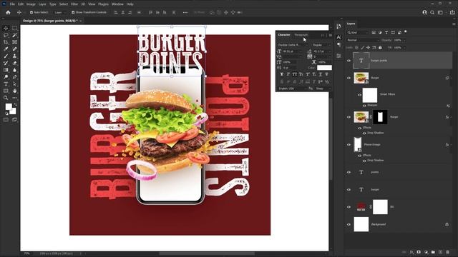Open the File menu
The image size is (458, 257).
tap(12, 4)
